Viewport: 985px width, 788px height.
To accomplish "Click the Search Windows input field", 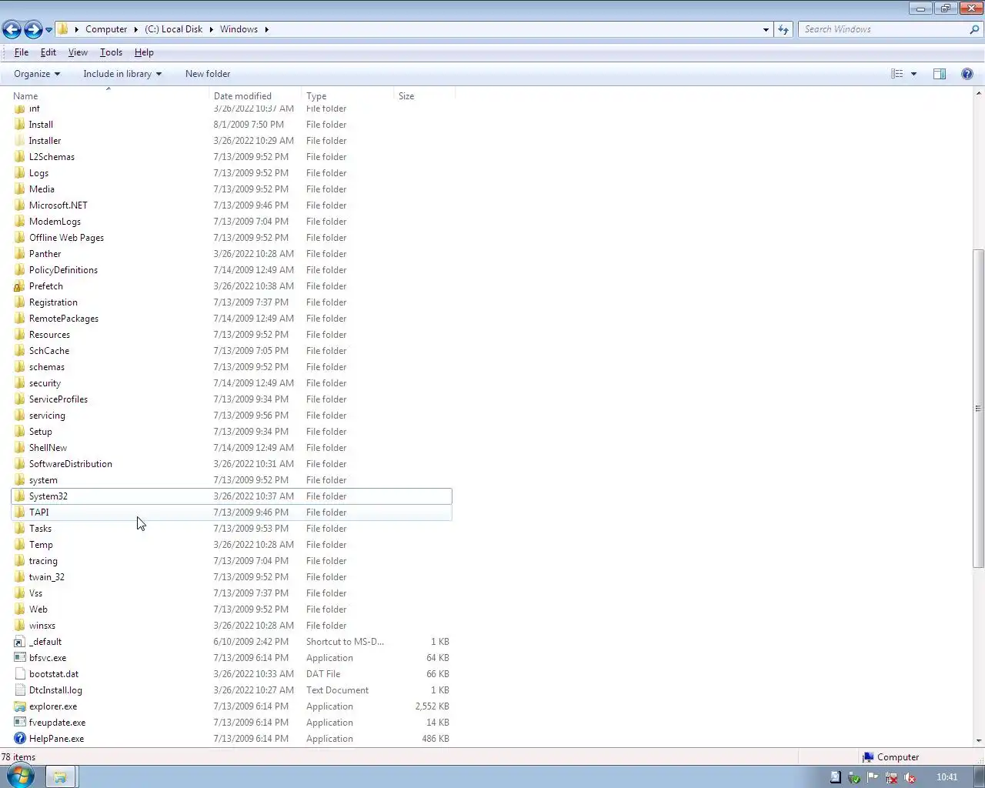I will 883,29.
